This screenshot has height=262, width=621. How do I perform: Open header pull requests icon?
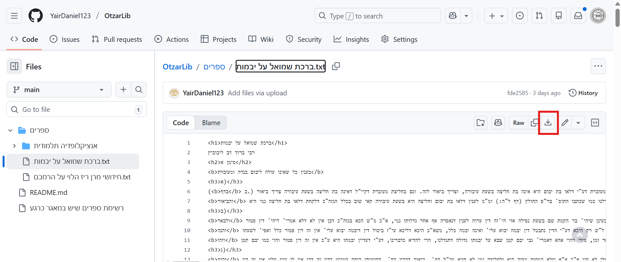[x=539, y=16]
